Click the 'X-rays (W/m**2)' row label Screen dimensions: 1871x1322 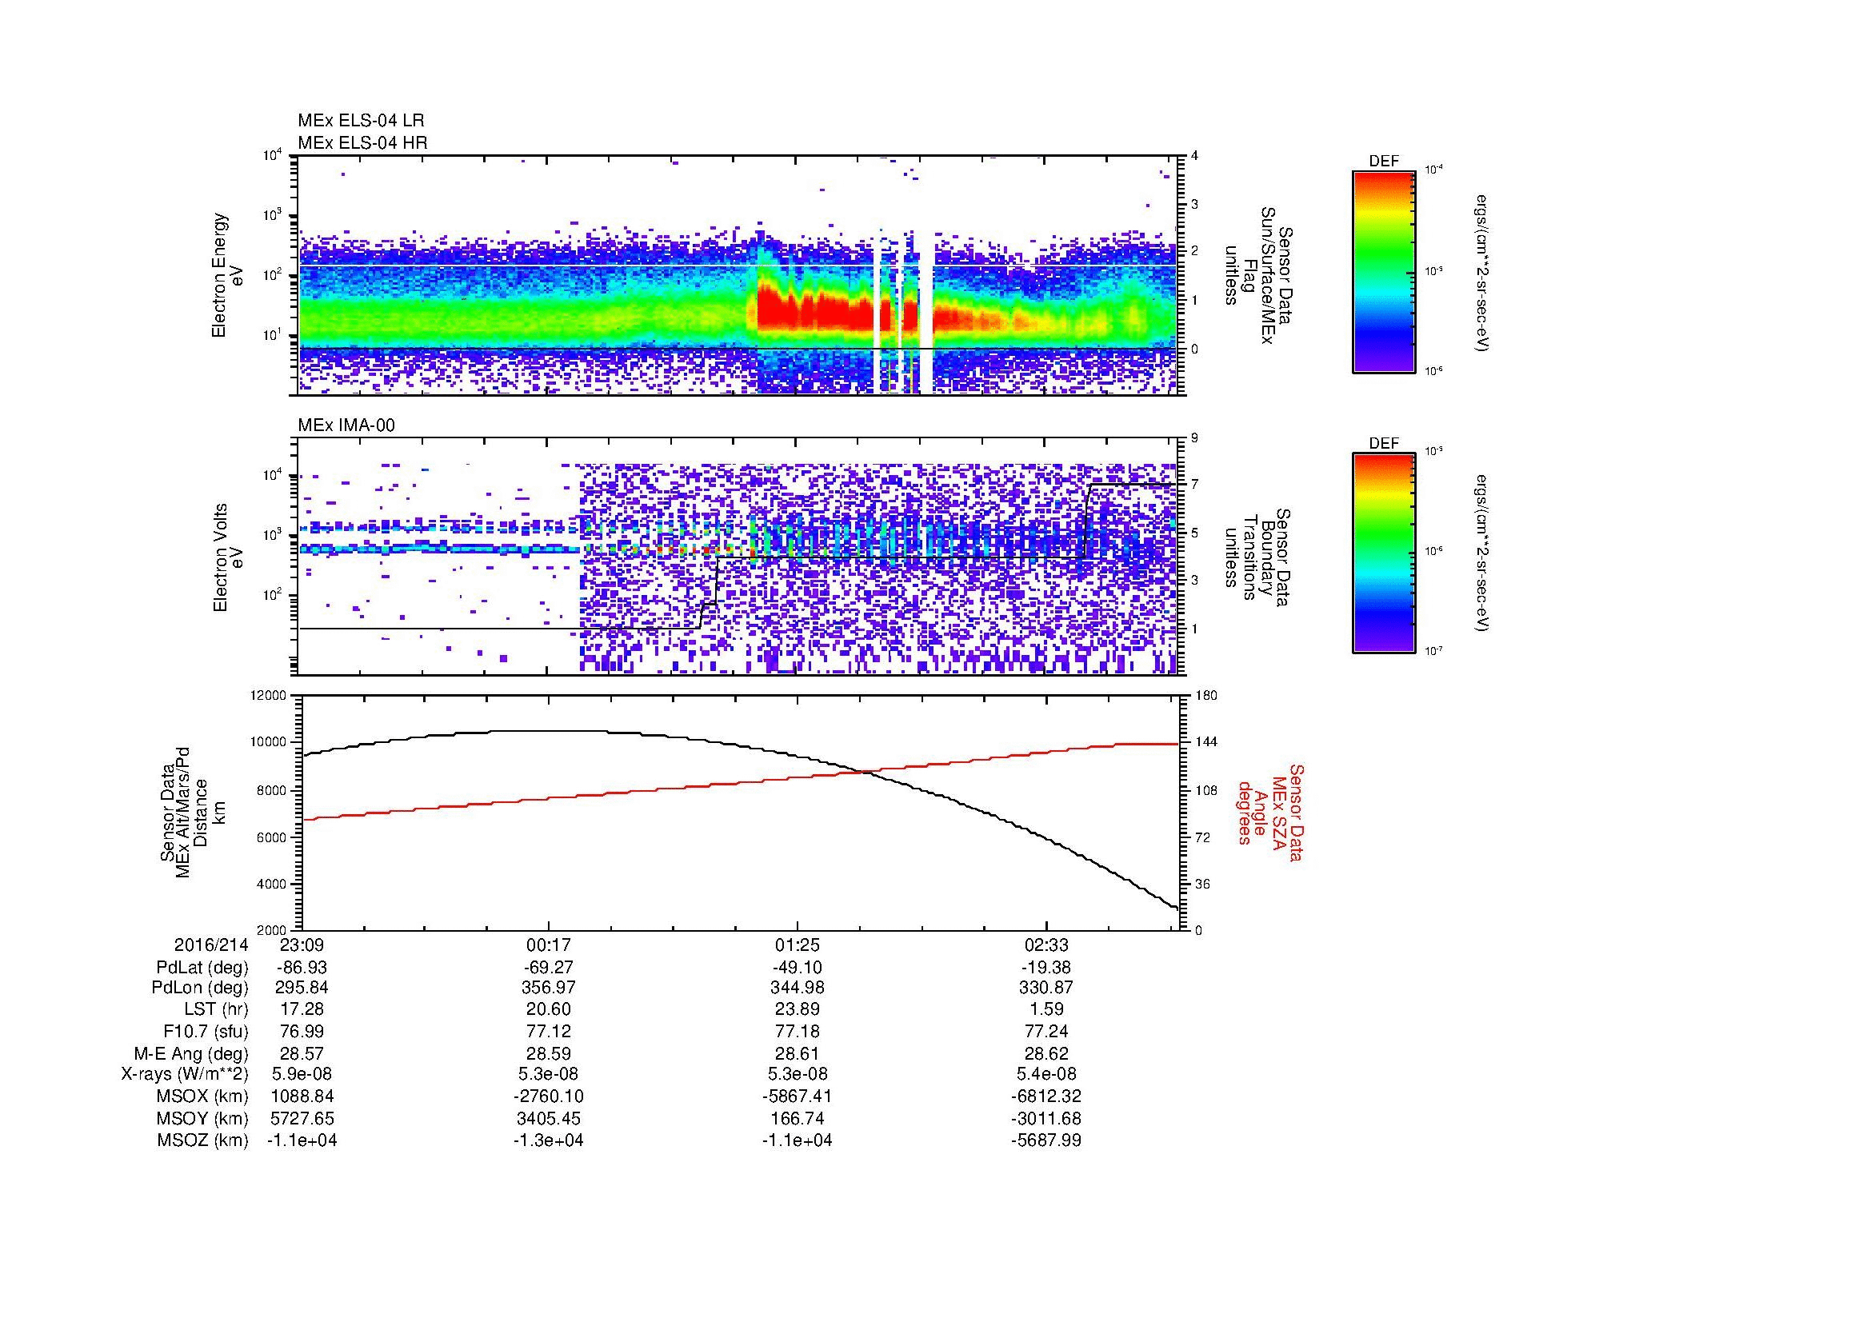(x=185, y=1074)
